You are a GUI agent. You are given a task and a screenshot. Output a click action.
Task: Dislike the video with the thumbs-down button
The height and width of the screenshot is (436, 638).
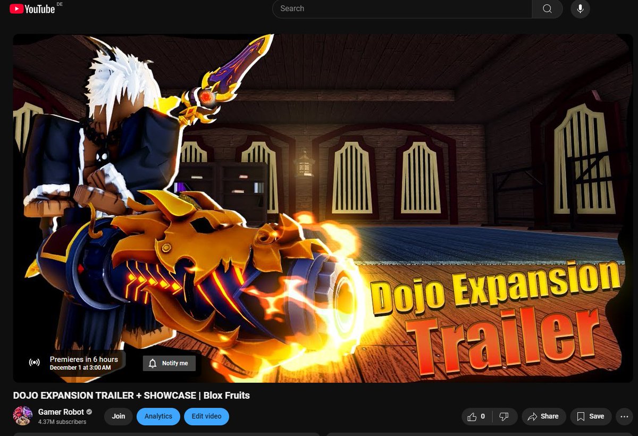click(x=505, y=416)
